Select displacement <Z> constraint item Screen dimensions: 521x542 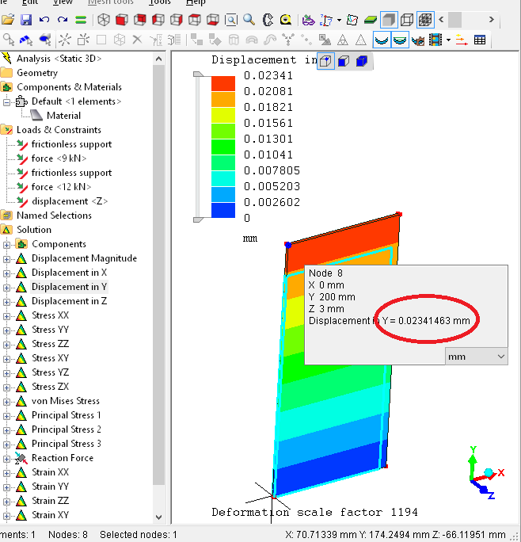tap(70, 201)
